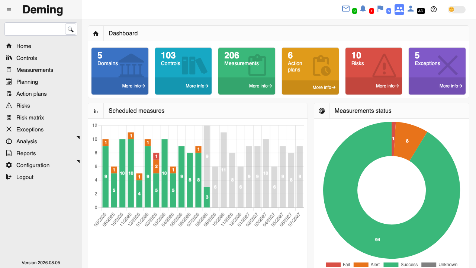Viewport: 476px width, 268px height.
Task: Click the mail envelope notification icon
Action: 346,9
